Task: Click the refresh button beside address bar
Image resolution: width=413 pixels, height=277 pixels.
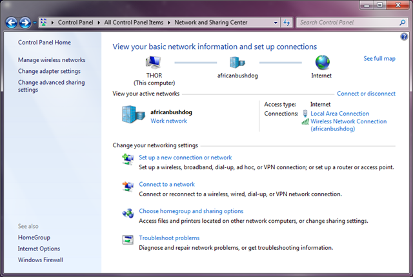Action: [287, 23]
